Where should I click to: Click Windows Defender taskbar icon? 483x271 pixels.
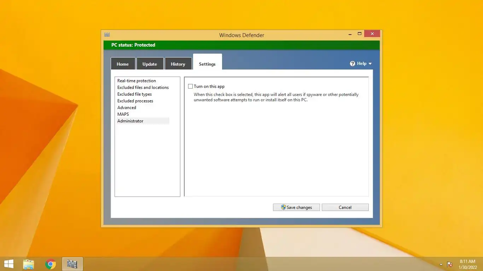(72, 264)
